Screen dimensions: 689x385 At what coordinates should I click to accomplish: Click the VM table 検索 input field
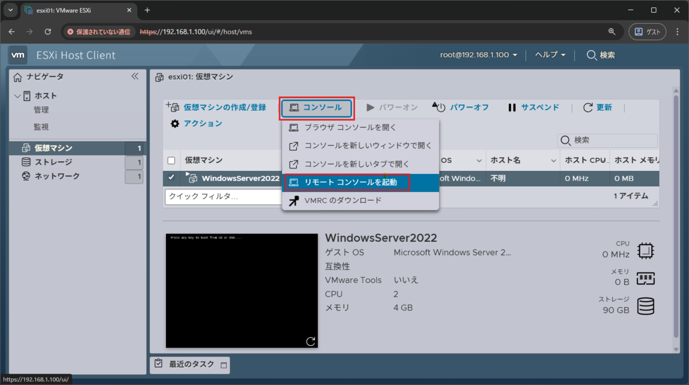(x=607, y=141)
